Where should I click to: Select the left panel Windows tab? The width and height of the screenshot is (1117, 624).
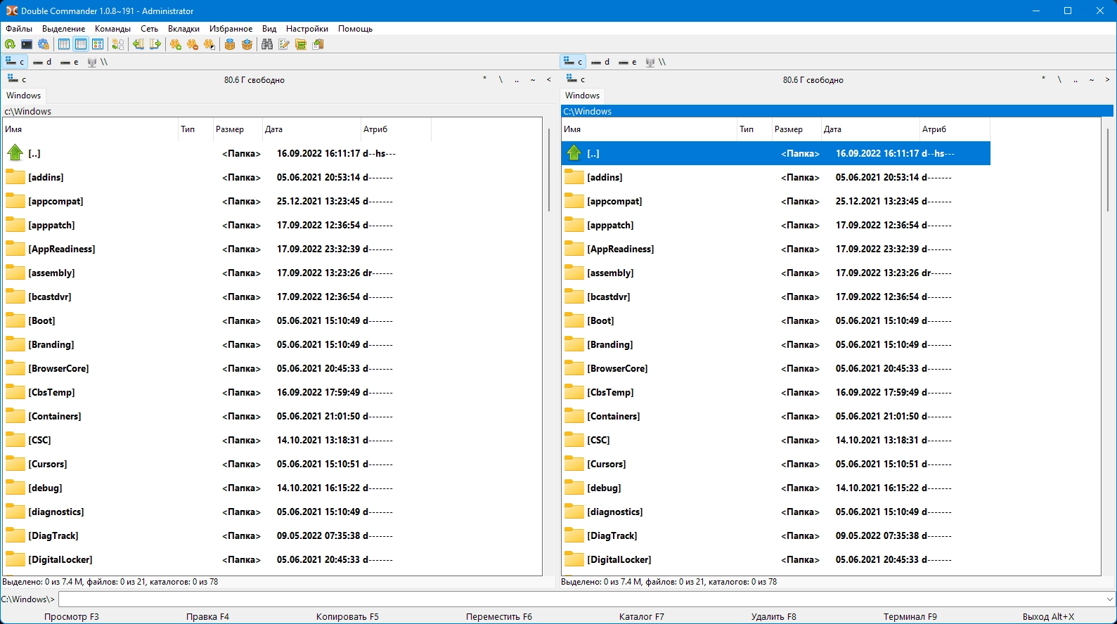(24, 96)
